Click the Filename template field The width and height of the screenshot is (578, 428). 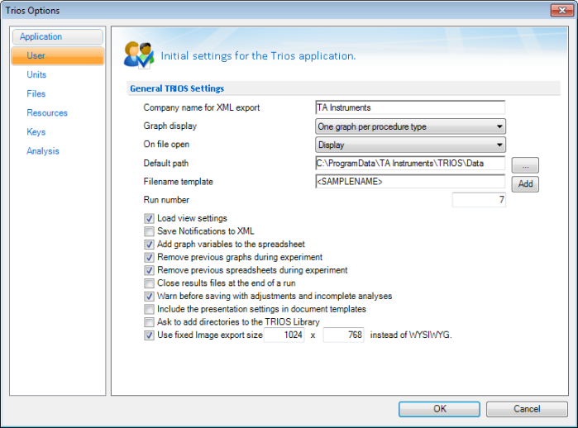point(410,182)
